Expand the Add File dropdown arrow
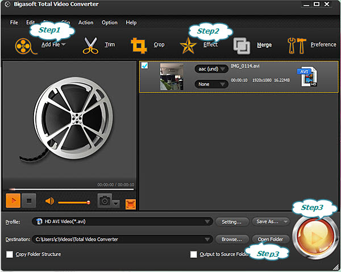The image size is (341, 272). [x=63, y=44]
